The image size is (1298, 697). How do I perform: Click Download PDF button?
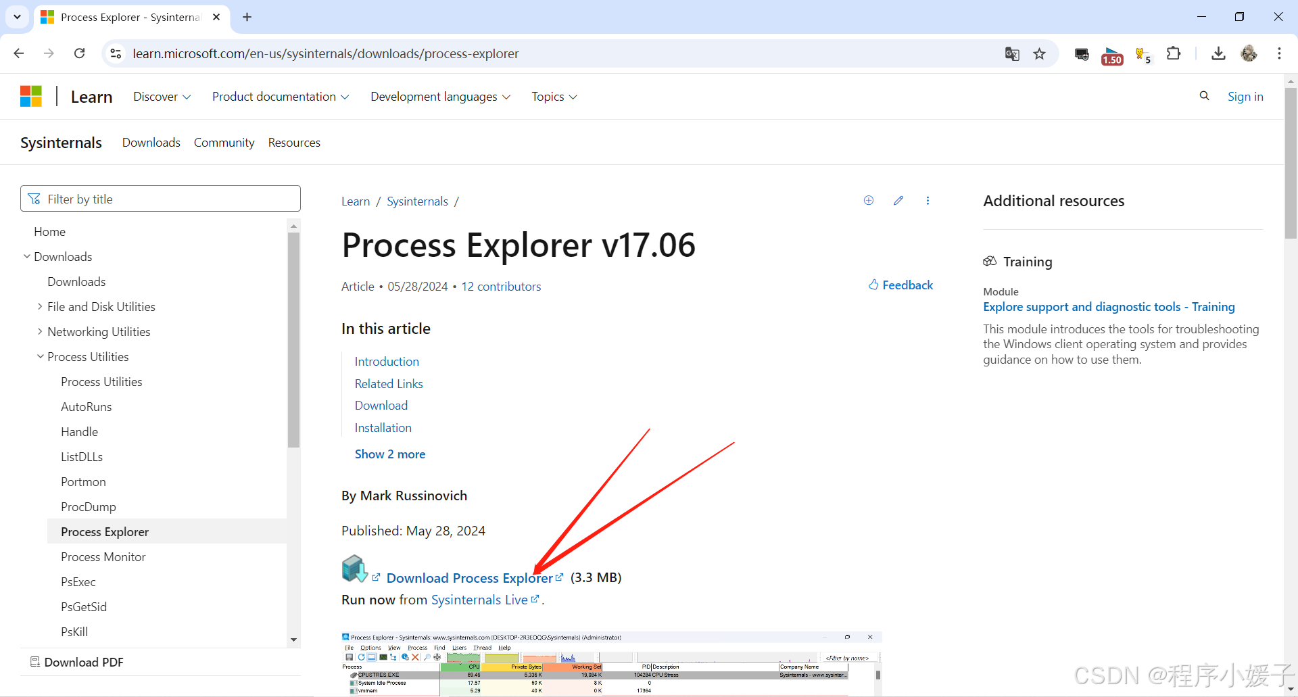coord(76,662)
